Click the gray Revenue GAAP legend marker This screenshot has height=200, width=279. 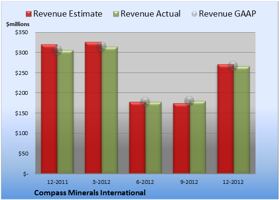[x=195, y=14]
